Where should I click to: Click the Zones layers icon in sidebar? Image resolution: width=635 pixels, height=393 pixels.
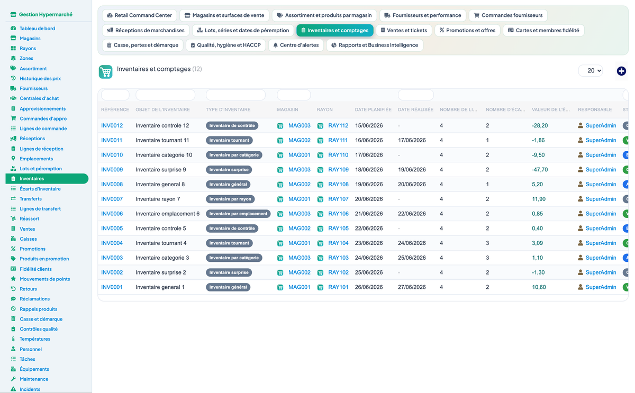pyautogui.click(x=13, y=58)
